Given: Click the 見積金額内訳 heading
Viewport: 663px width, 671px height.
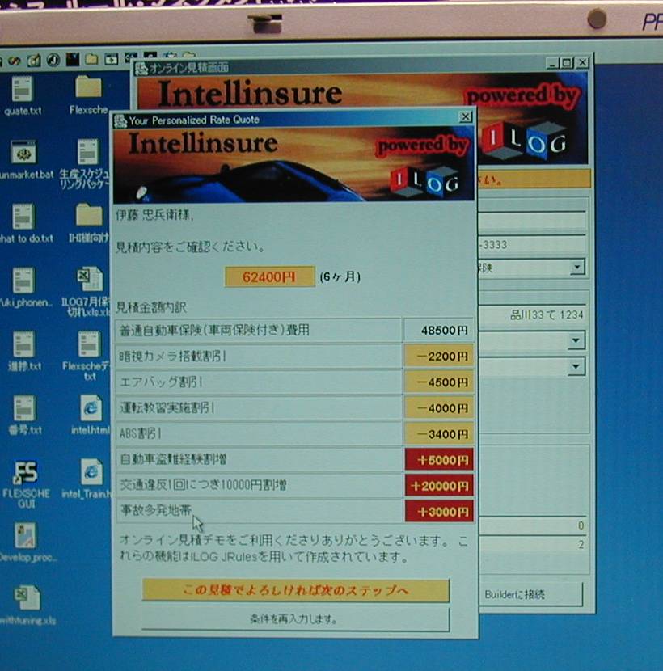Looking at the screenshot, I should click(x=151, y=307).
